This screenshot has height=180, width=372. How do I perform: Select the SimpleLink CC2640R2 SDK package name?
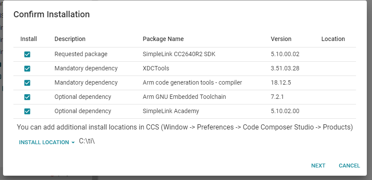click(179, 54)
